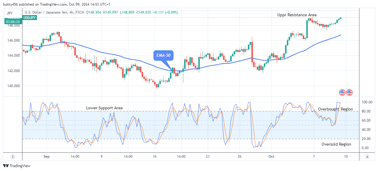Click the publisher text bukky456 at top
The image size is (378, 171).
click(x=11, y=4)
